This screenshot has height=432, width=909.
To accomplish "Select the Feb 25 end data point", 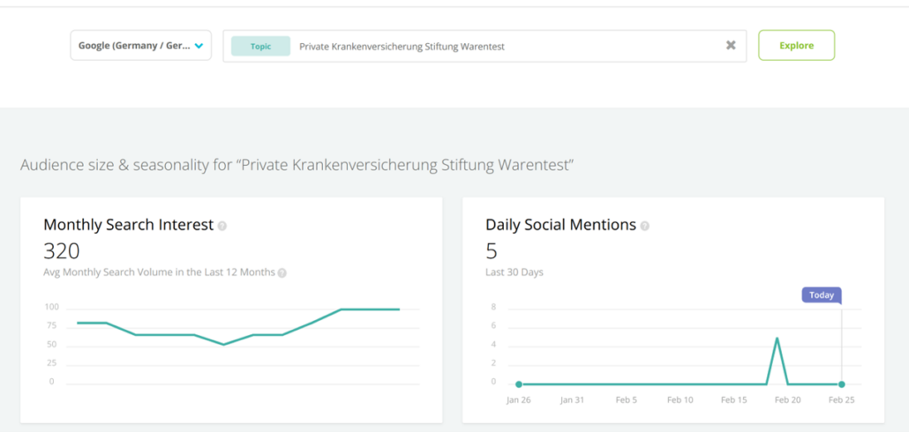I will click(841, 384).
